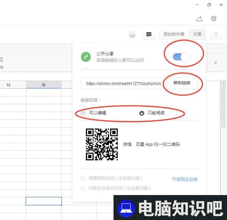
Task: Click the 复制链接 button
Action: (x=182, y=83)
